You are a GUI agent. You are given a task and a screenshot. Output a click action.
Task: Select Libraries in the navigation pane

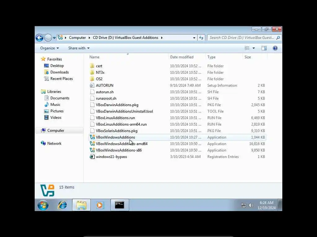(x=54, y=92)
